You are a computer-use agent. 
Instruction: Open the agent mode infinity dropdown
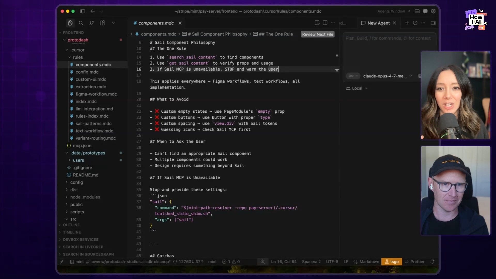353,76
